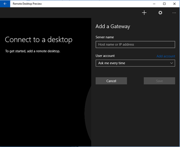The image size is (180, 147).
Task: Focus the Host name or IP address field
Action: pos(135,44)
